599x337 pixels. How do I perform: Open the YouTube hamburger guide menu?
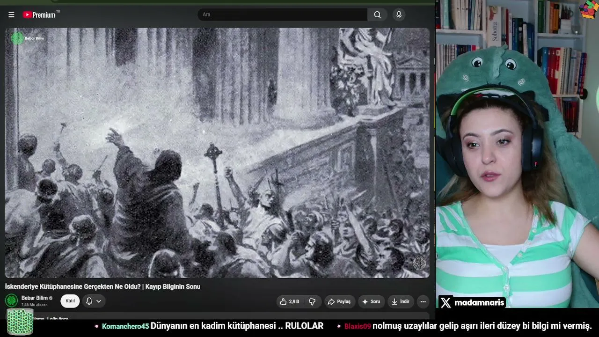11,15
